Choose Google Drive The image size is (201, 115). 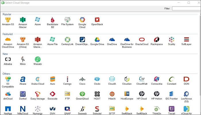coord(97,41)
